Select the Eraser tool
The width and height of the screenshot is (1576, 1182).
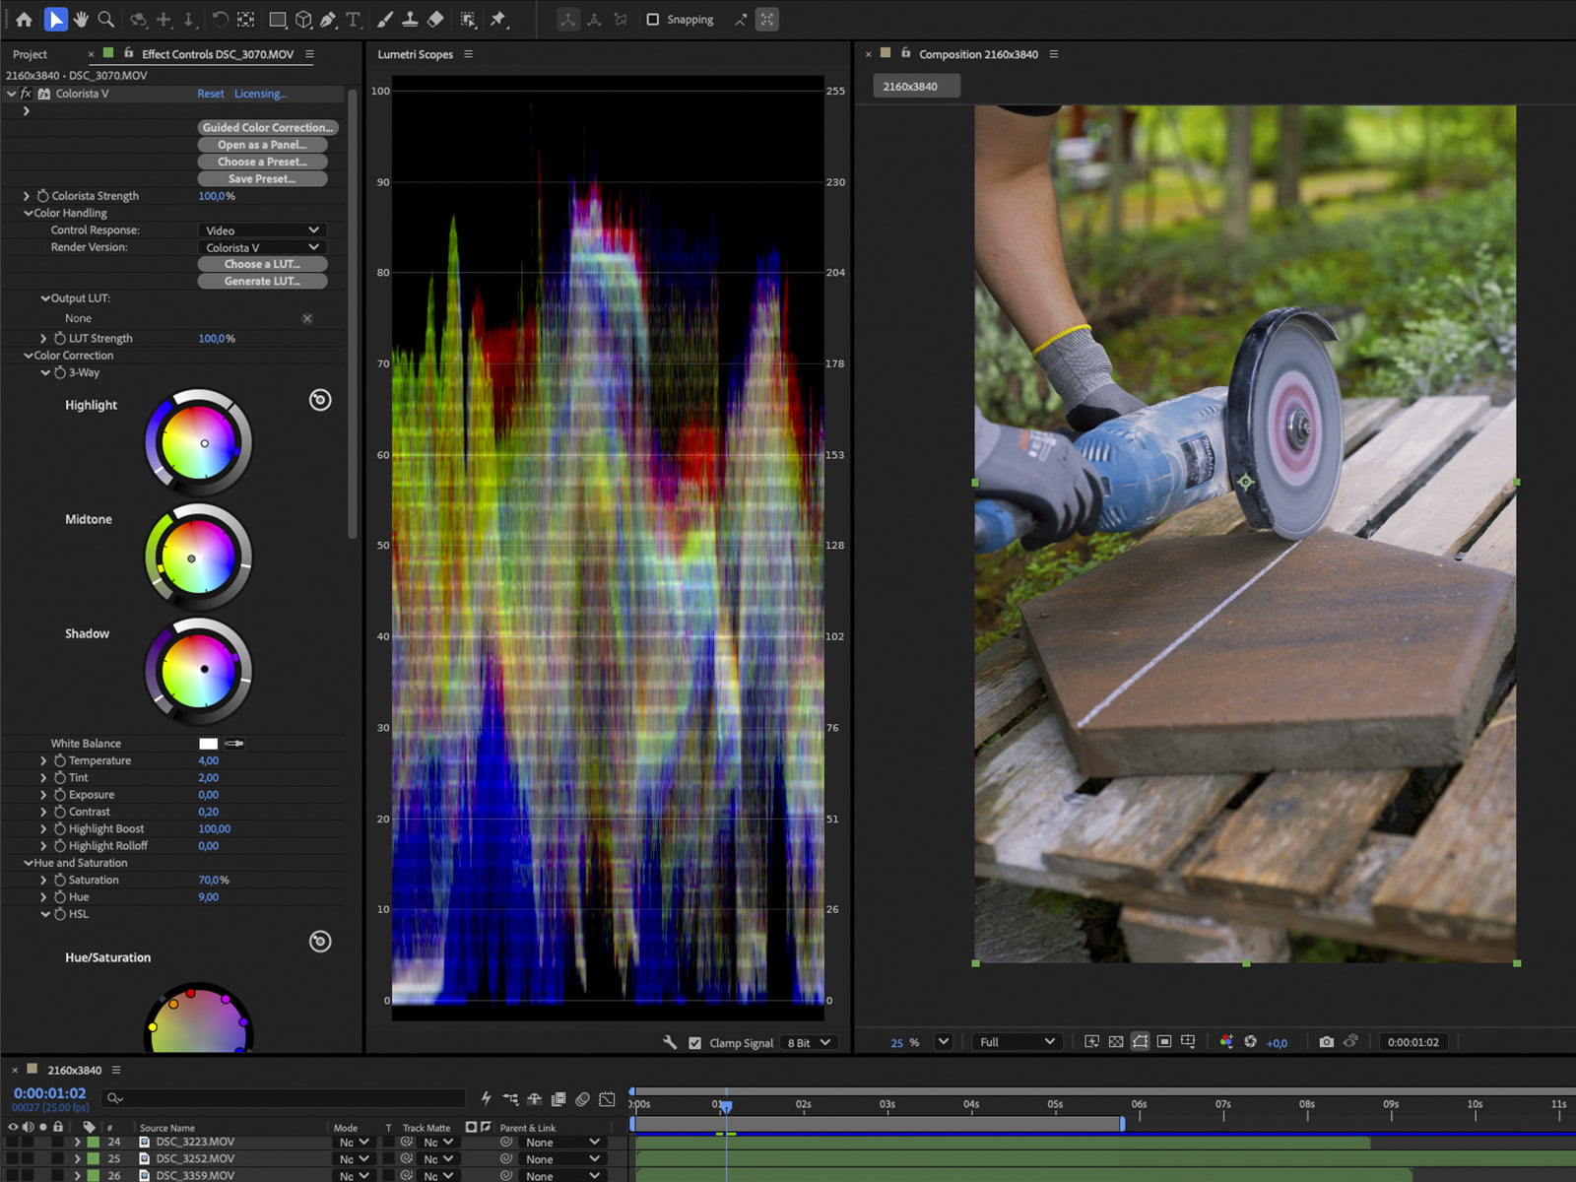point(435,20)
